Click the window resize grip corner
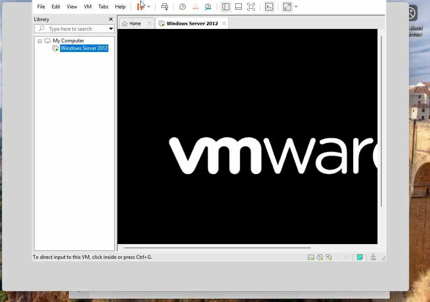Image resolution: width=430 pixels, height=302 pixels. [383, 258]
